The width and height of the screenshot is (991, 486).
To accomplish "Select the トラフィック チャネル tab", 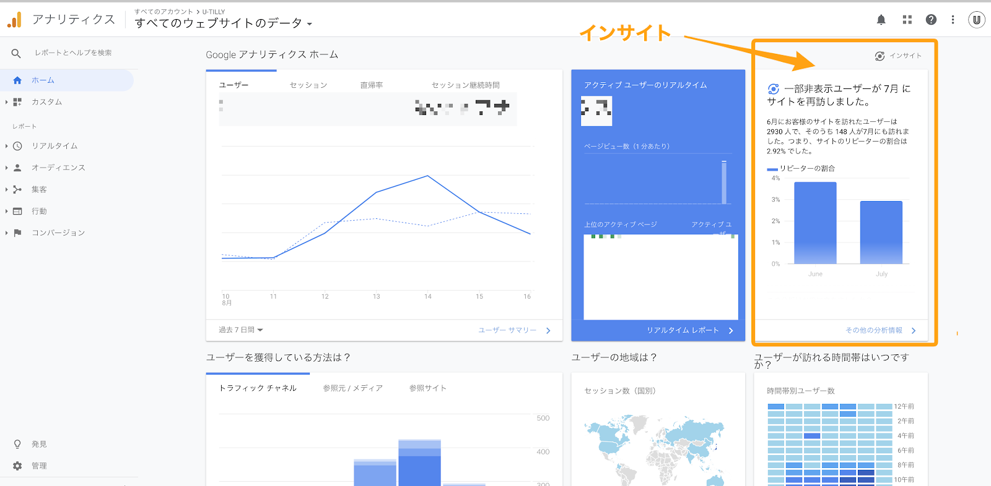I will click(258, 388).
